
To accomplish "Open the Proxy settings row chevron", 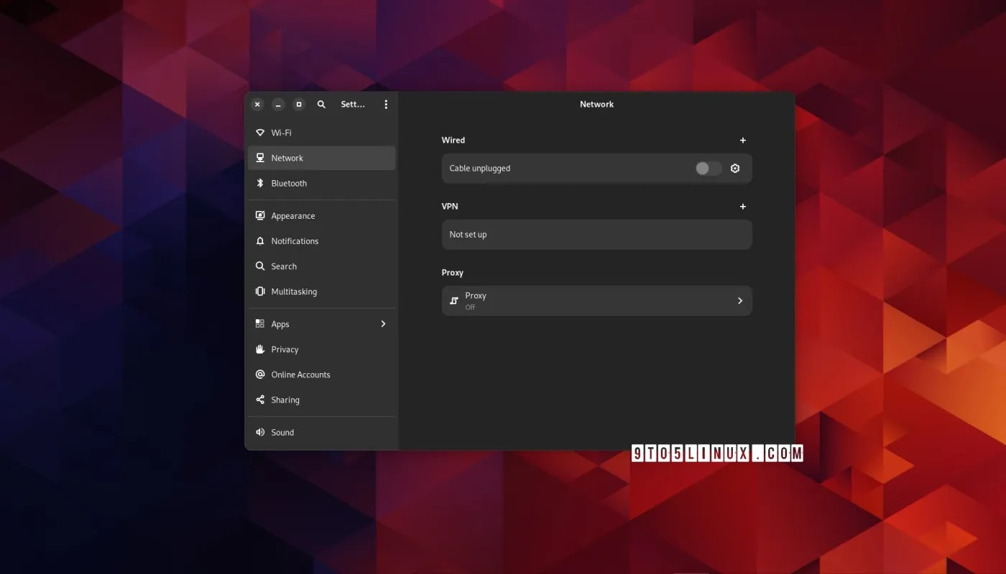I will (739, 301).
